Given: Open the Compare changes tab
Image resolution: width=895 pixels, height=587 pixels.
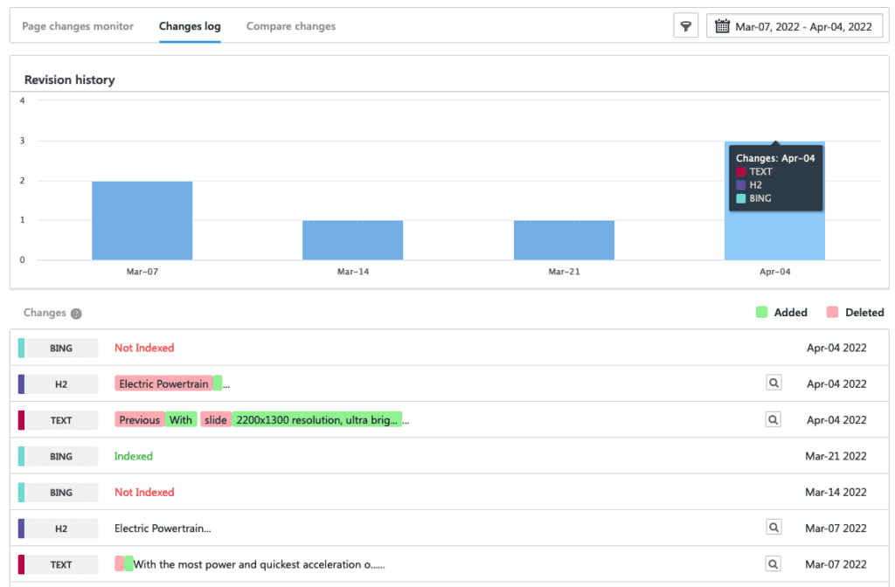Looking at the screenshot, I should 290,26.
